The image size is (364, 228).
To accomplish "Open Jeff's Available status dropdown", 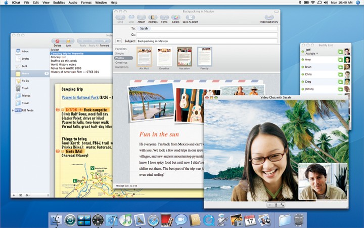I will coord(311,54).
